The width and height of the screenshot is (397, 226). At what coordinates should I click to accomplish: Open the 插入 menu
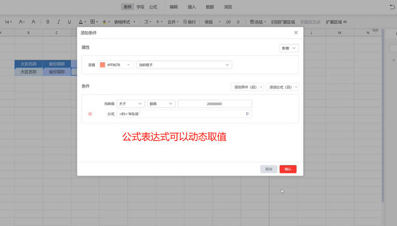tap(192, 7)
